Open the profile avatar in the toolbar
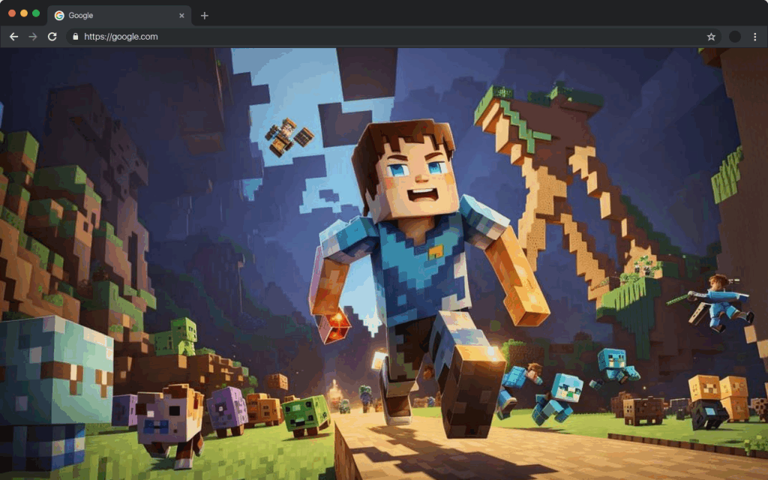 tap(735, 37)
